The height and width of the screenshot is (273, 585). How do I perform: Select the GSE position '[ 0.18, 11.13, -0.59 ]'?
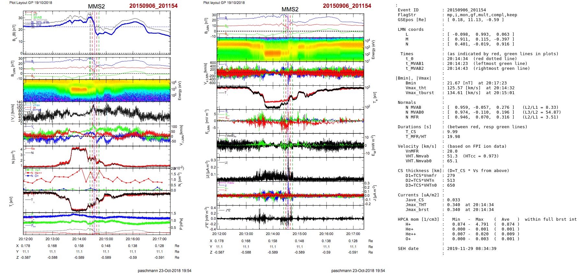(475, 20)
